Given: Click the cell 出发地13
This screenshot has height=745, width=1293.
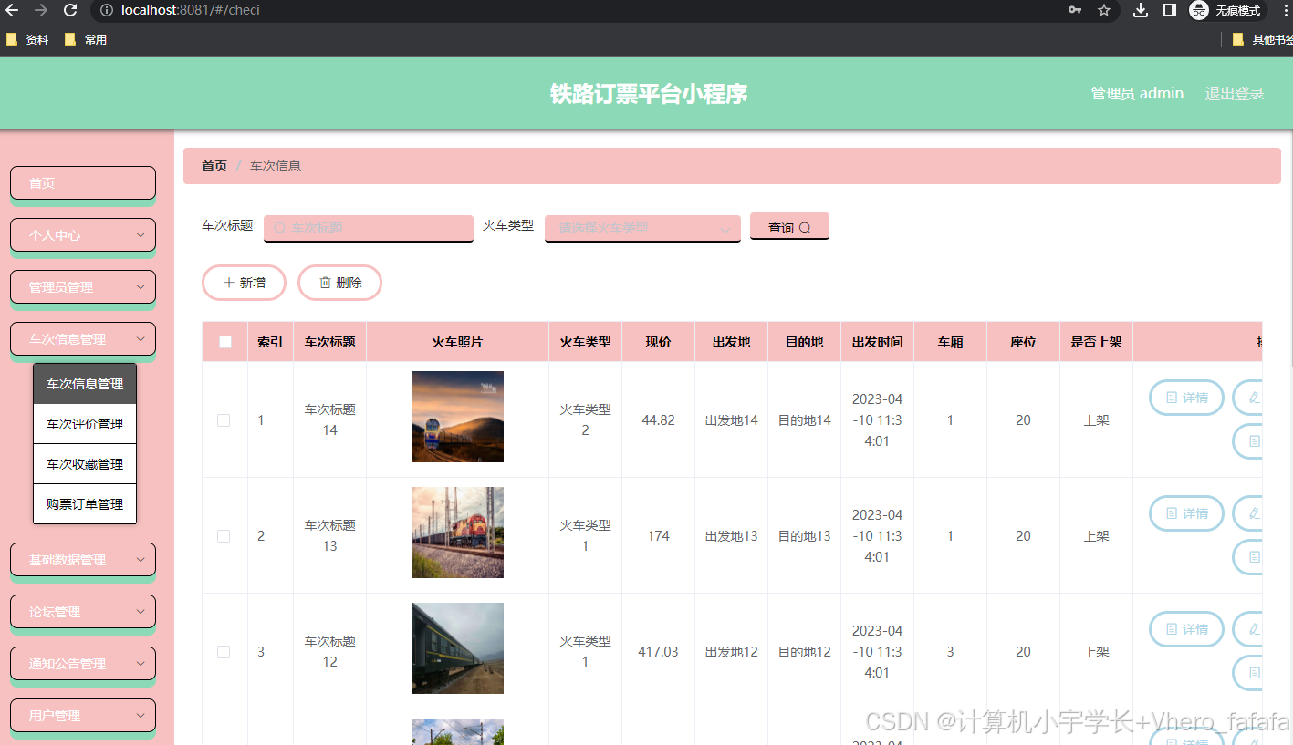Looking at the screenshot, I should click(731, 536).
